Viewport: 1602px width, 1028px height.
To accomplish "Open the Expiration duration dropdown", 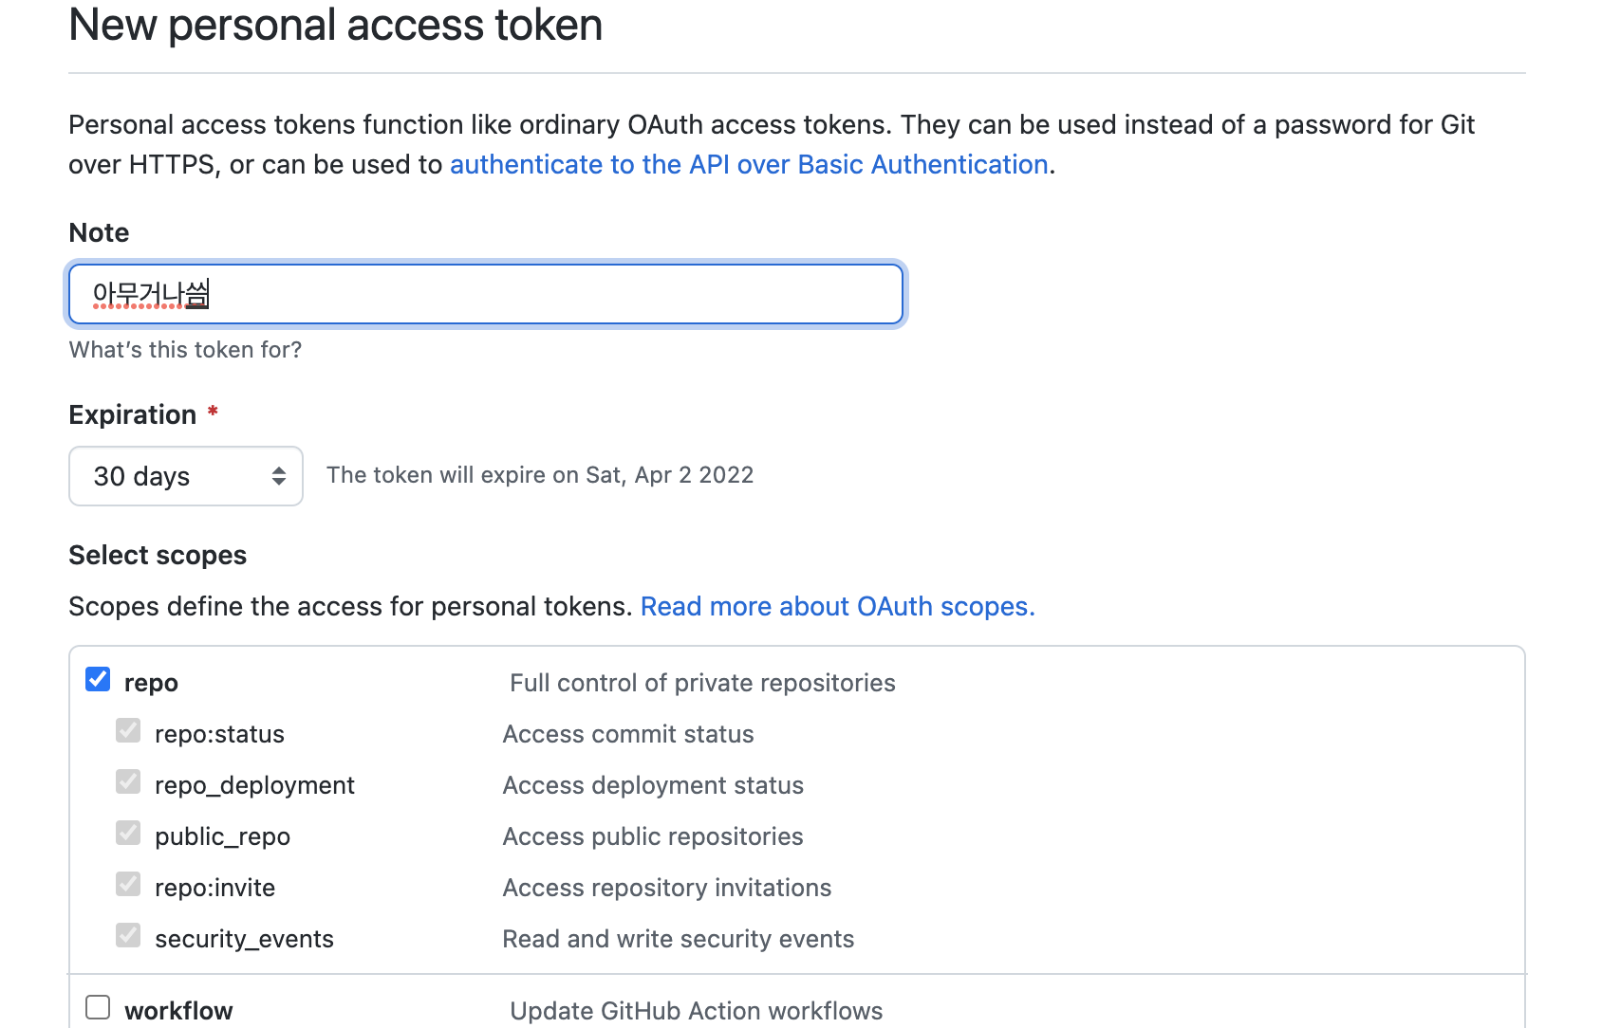I will click(x=185, y=475).
